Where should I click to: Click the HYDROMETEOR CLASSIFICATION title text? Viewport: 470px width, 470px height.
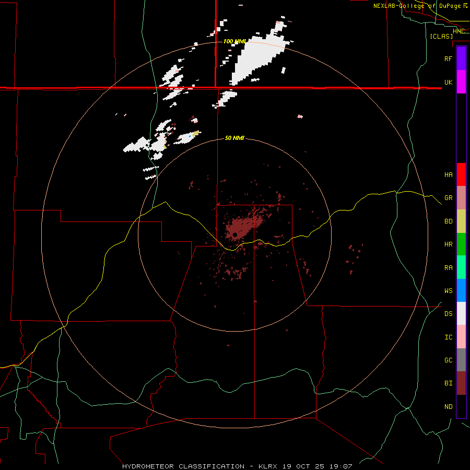click(183, 466)
